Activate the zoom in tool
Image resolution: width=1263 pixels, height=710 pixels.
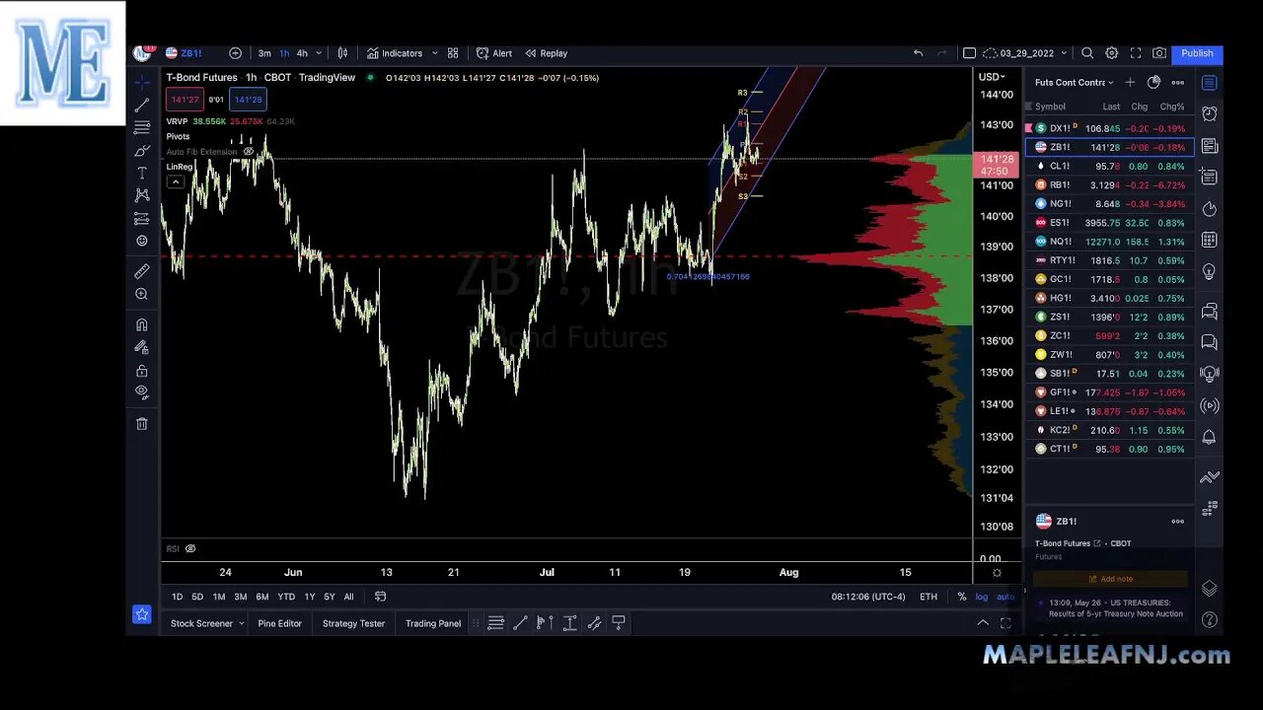(x=142, y=294)
